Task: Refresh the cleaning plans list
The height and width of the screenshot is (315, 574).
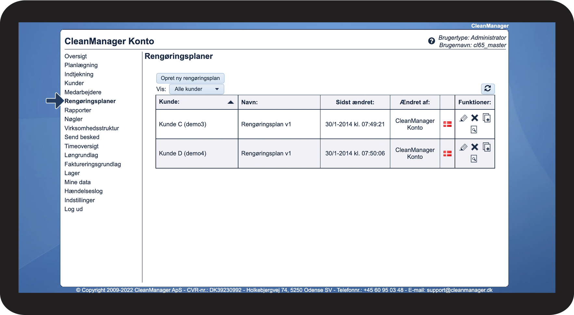Action: pyautogui.click(x=488, y=89)
